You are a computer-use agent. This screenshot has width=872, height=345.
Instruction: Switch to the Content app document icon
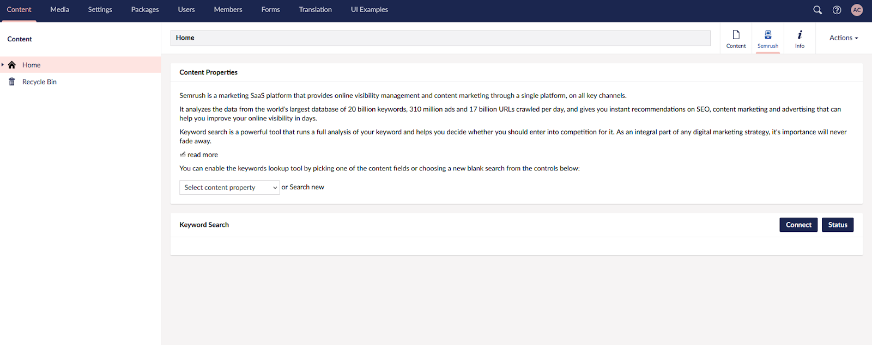(x=736, y=35)
